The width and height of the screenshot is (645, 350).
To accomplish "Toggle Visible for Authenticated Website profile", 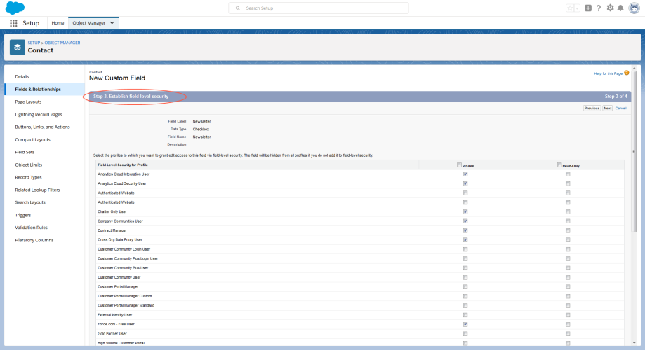I will pyautogui.click(x=465, y=192).
